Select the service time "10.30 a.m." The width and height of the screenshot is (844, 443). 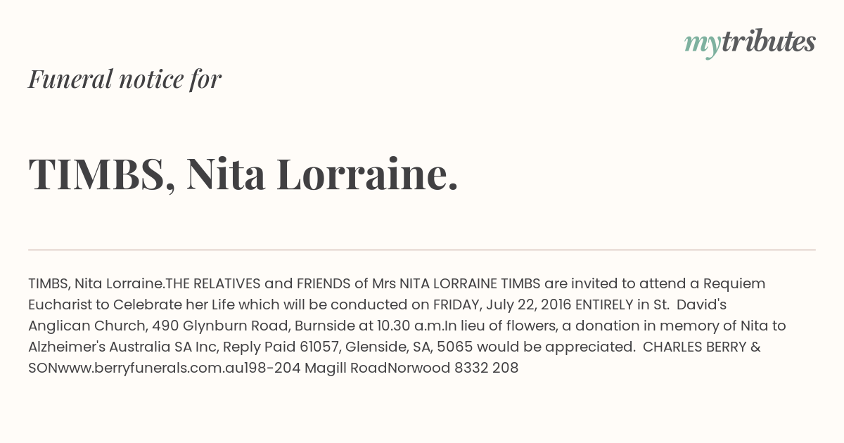(410, 326)
